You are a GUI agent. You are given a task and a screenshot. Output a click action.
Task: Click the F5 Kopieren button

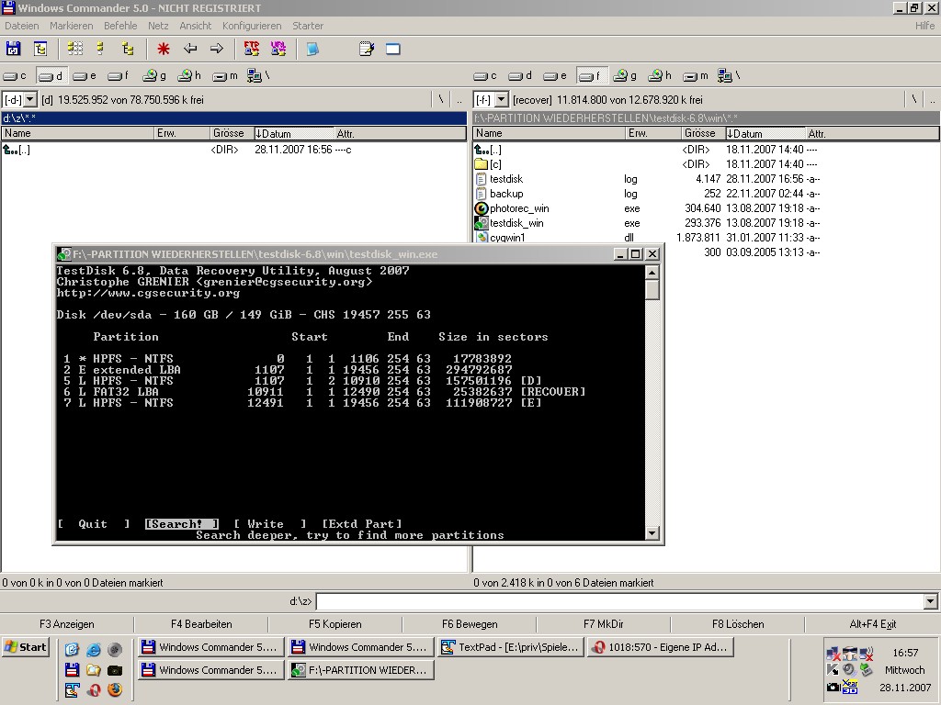tap(334, 624)
